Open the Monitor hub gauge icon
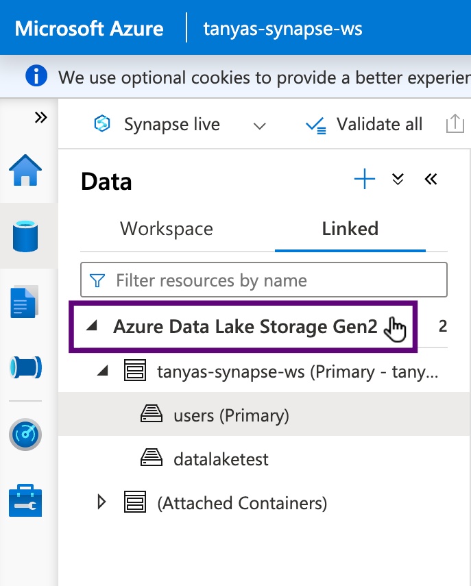 coord(25,435)
